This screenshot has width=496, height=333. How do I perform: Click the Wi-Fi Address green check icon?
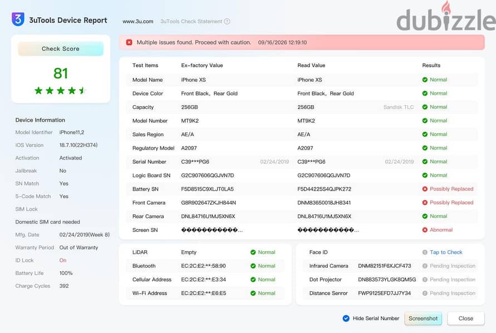point(253,293)
